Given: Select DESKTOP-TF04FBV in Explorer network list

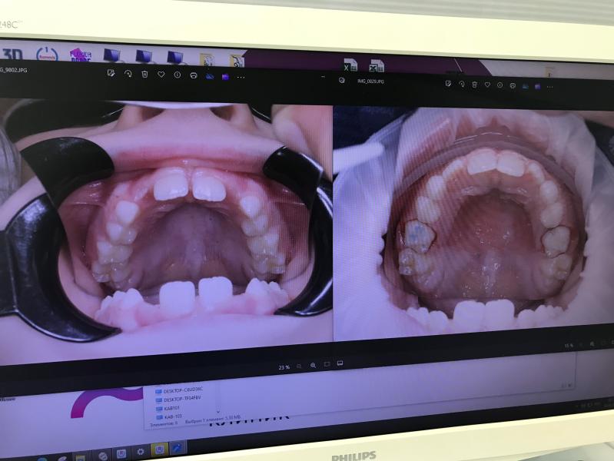Looking at the screenshot, I should (x=178, y=399).
